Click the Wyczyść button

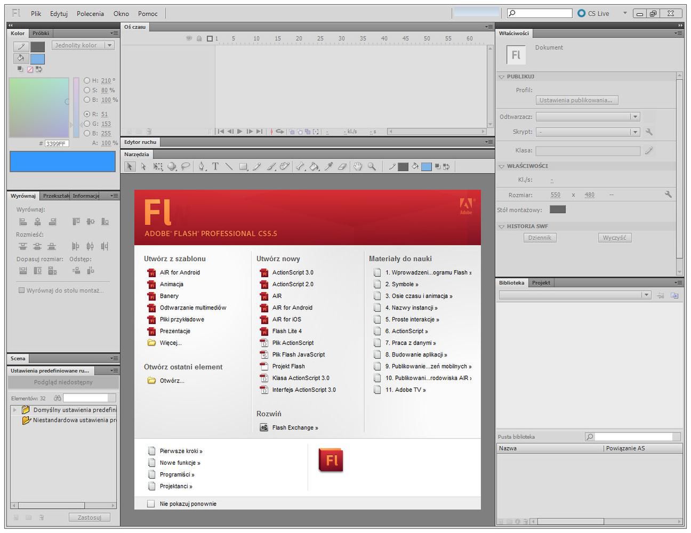(x=615, y=238)
